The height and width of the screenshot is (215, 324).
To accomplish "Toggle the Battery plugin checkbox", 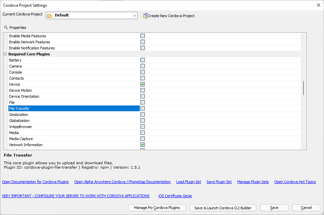I will coord(142,60).
